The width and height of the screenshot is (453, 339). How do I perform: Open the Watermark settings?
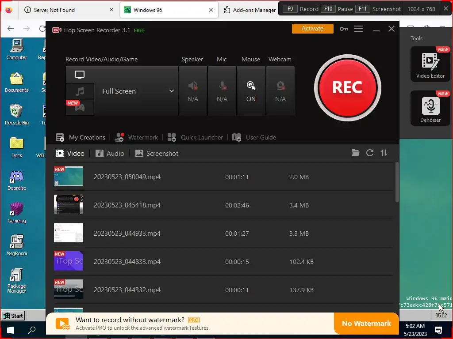coord(136,138)
